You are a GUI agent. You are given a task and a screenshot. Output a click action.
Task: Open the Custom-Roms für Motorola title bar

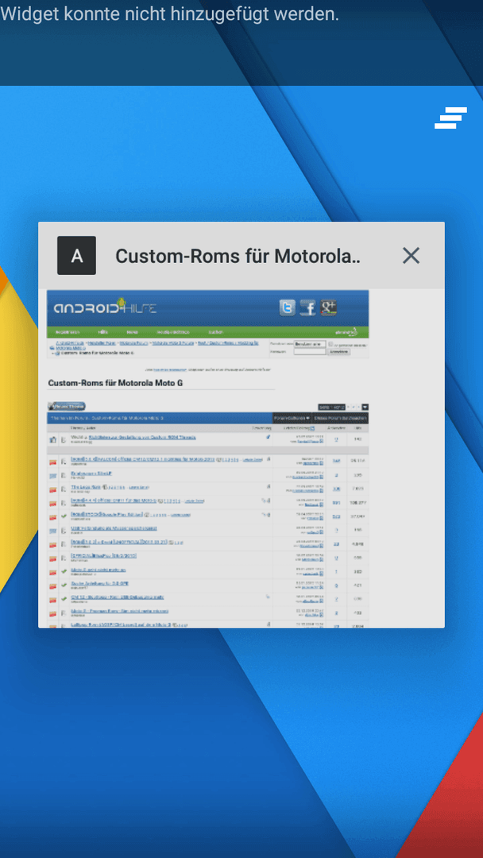click(x=241, y=256)
